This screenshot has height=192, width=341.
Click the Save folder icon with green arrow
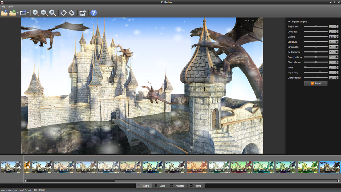click(x=13, y=13)
